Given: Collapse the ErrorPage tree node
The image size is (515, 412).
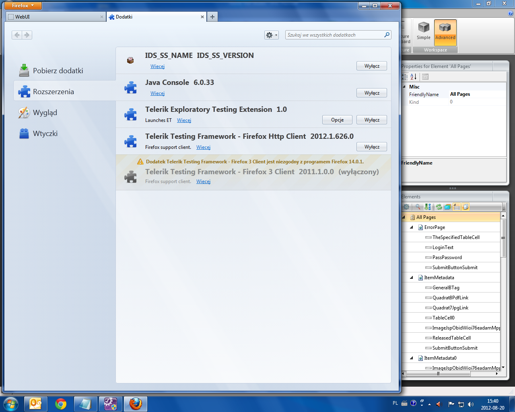Looking at the screenshot, I should (x=412, y=227).
